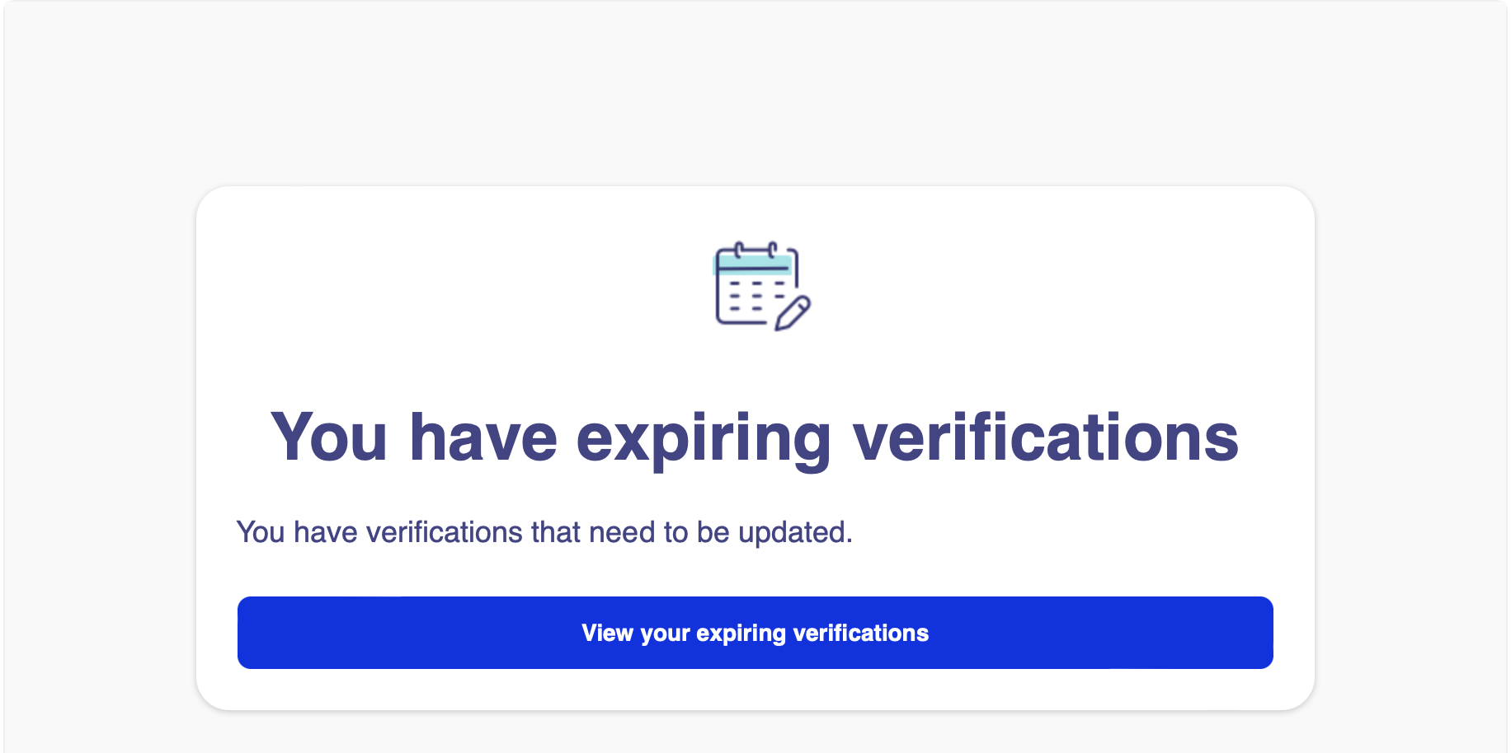The height and width of the screenshot is (753, 1511).
Task: Click the gray background above the card
Action: [x=755, y=91]
